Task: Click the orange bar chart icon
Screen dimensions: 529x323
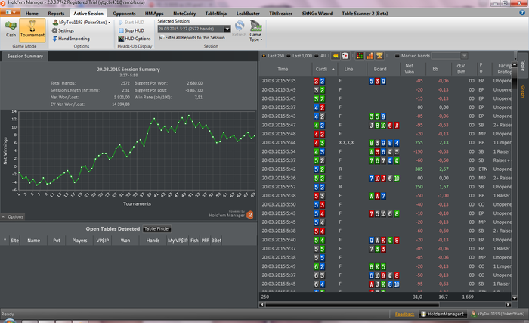Action: point(370,56)
